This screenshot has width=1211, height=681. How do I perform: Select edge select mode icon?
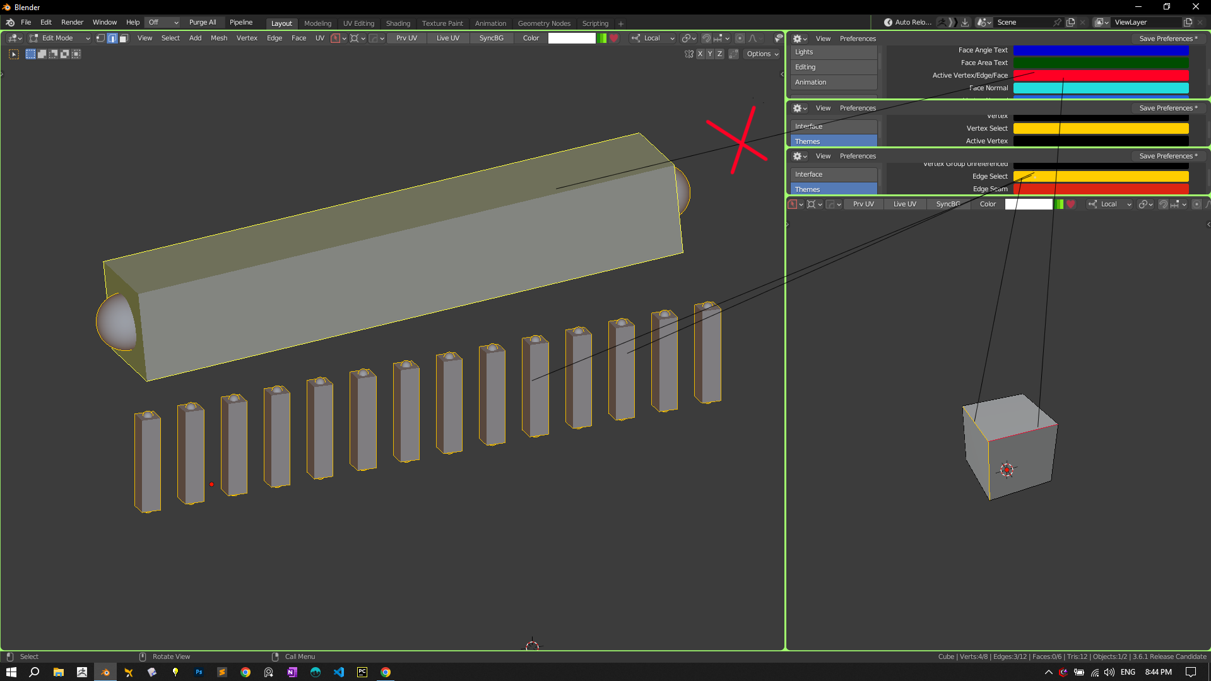coord(112,38)
